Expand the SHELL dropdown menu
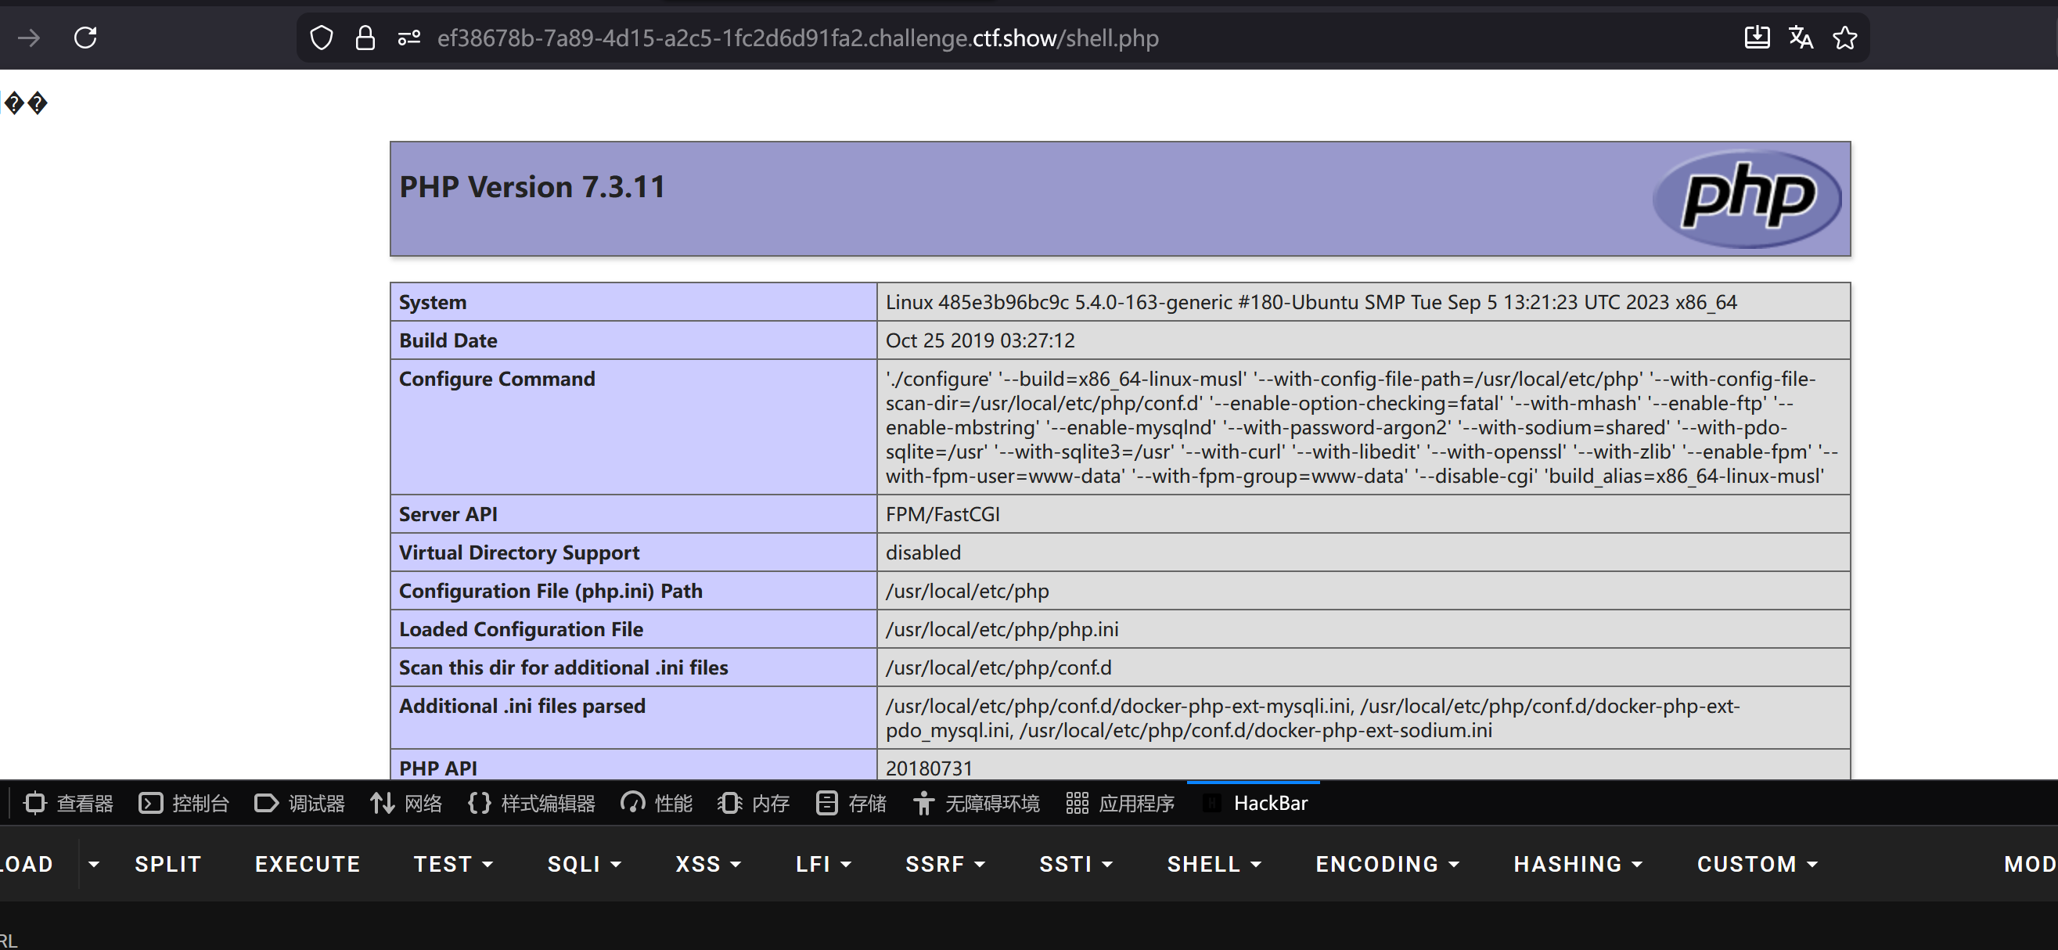 pos(1214,864)
